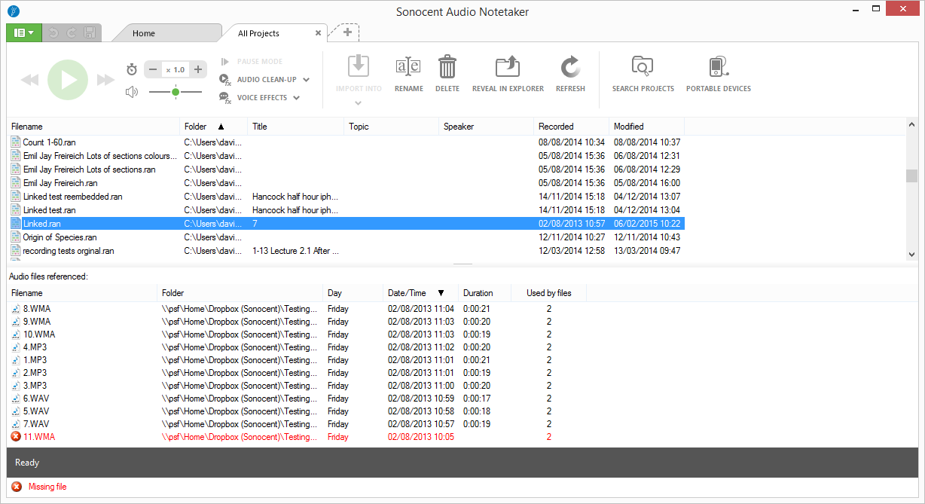
Task: Select Linked test.ran project
Action: (346, 210)
